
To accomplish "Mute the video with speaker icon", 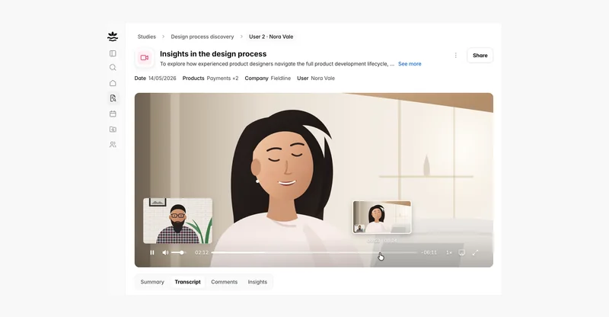I will [x=165, y=252].
